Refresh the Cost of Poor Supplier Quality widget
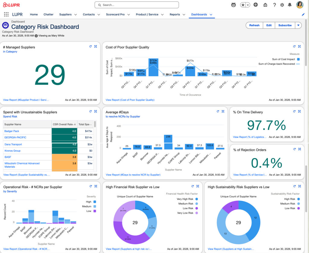This screenshot has width=309, height=253. click(x=294, y=47)
